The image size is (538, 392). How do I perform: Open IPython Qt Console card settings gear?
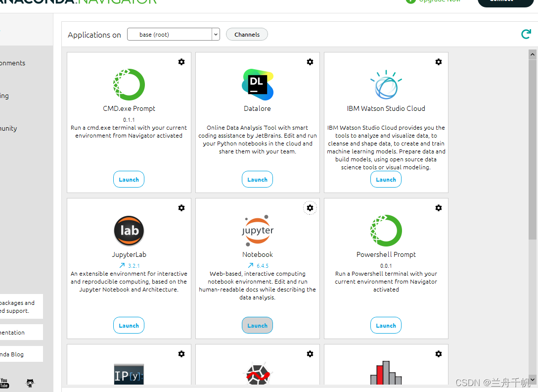(181, 354)
